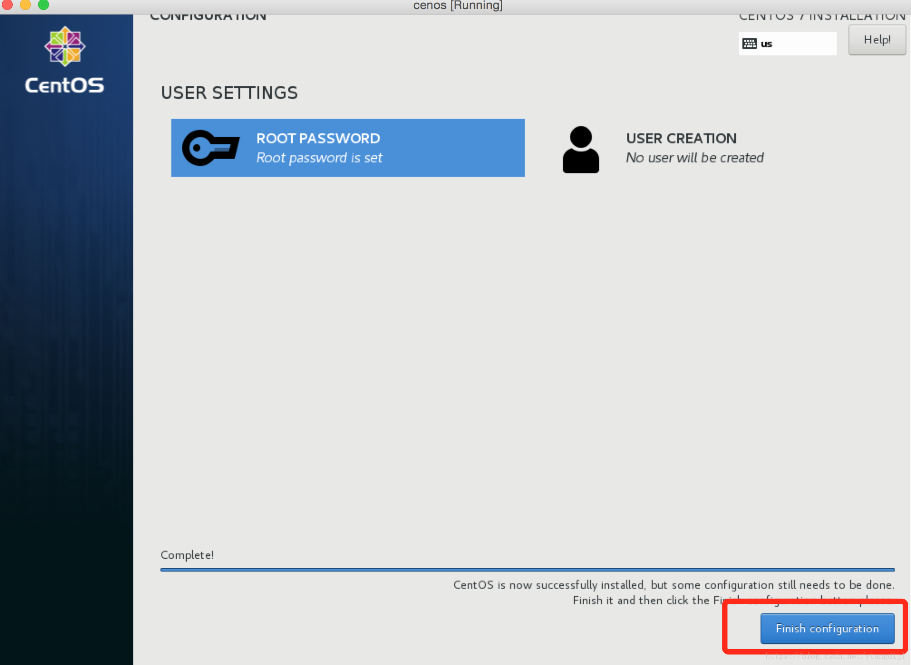911x665 pixels.
Task: Click the "Root password is set" text
Action: pos(319,158)
